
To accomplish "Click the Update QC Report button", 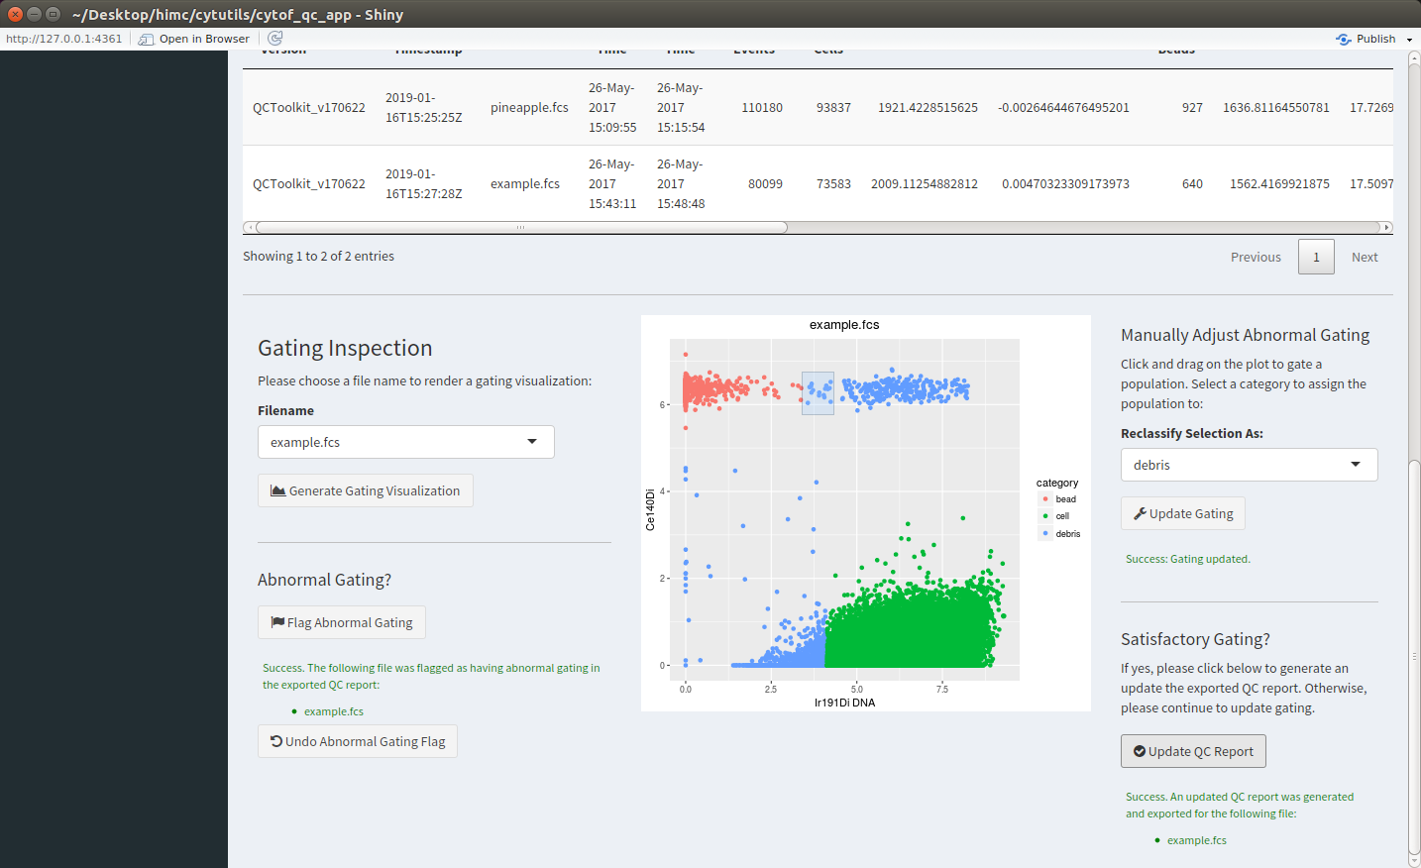I will pyautogui.click(x=1193, y=751).
